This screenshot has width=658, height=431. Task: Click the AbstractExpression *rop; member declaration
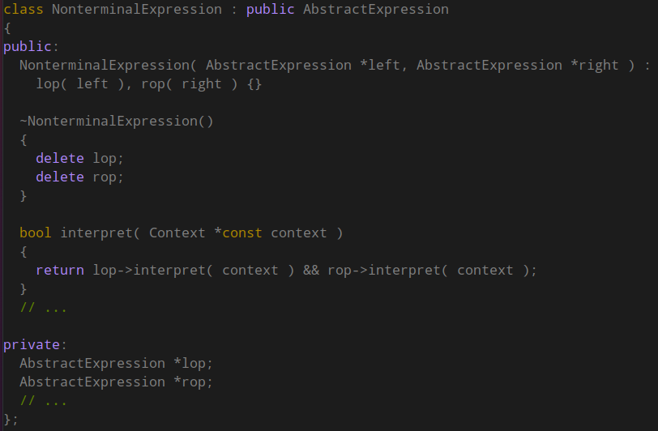coord(116,382)
